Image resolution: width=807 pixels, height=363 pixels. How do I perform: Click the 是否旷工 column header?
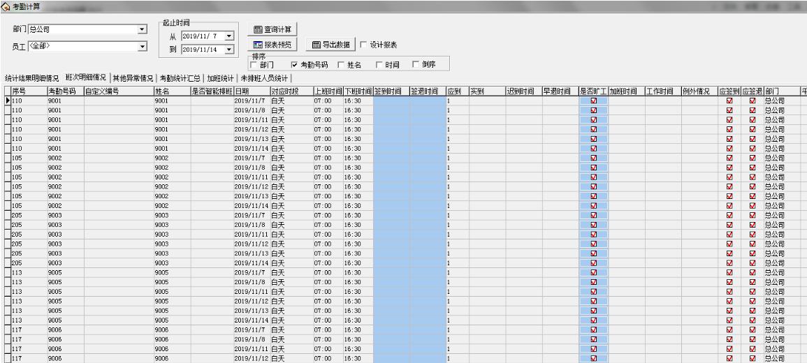593,91
